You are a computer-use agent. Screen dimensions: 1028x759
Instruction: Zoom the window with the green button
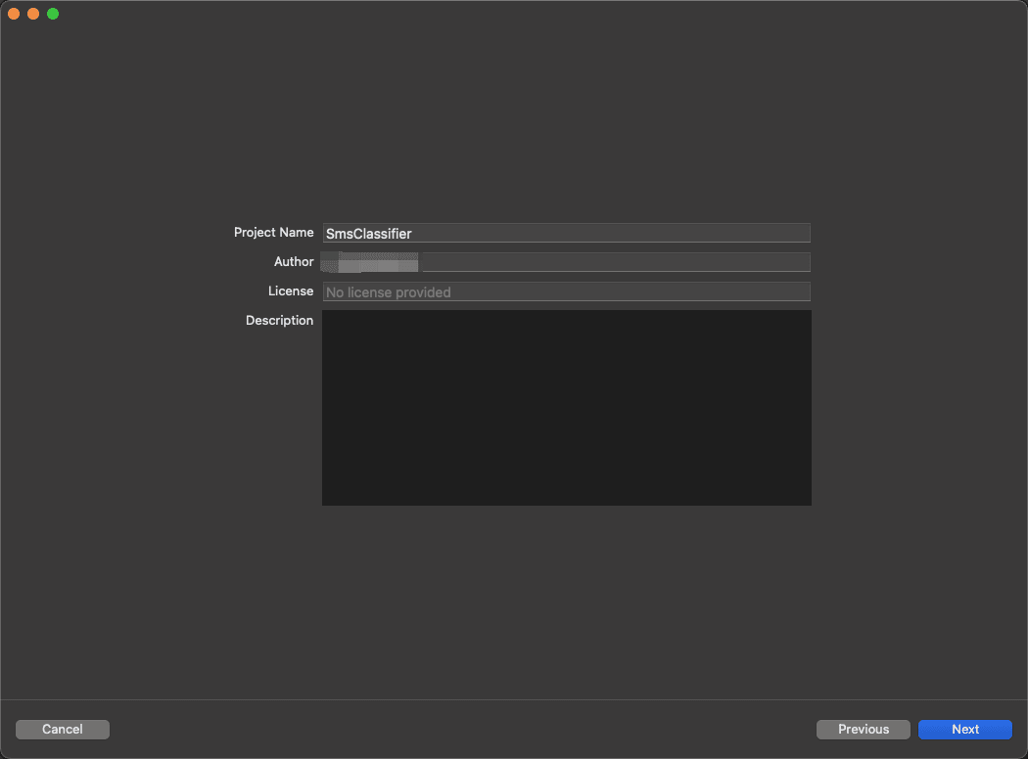[x=53, y=14]
